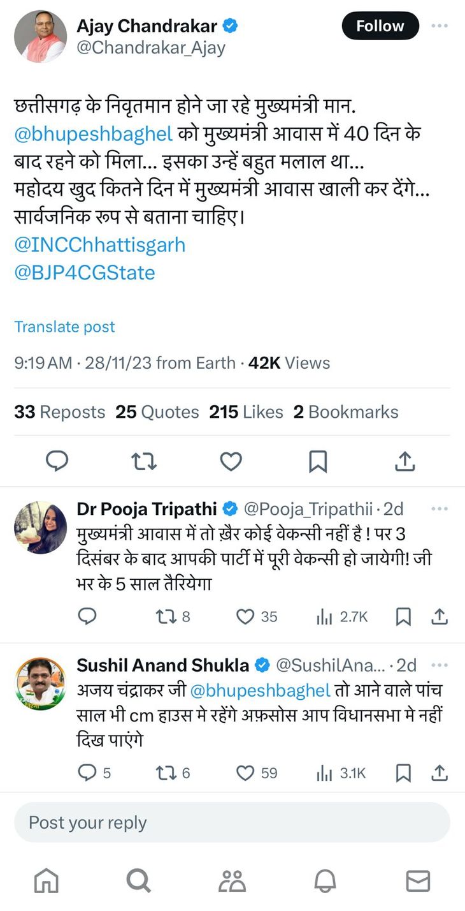This screenshot has width=465, height=911.
Task: Open more options for main post
Action: click(x=440, y=26)
